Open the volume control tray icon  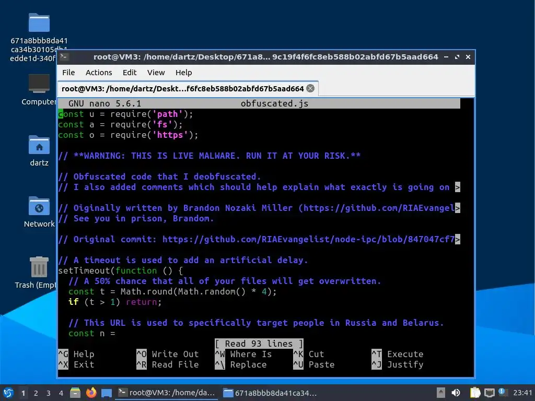[456, 393]
